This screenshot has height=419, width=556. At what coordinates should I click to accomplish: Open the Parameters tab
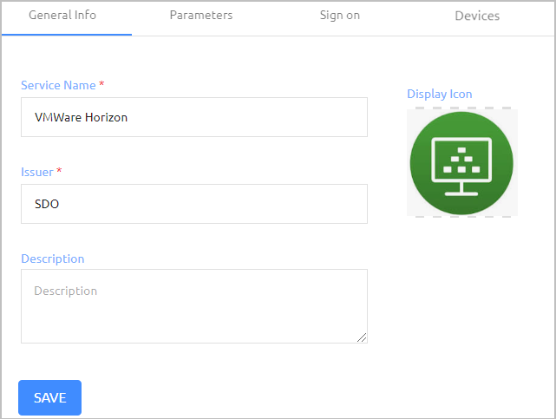[x=201, y=16]
